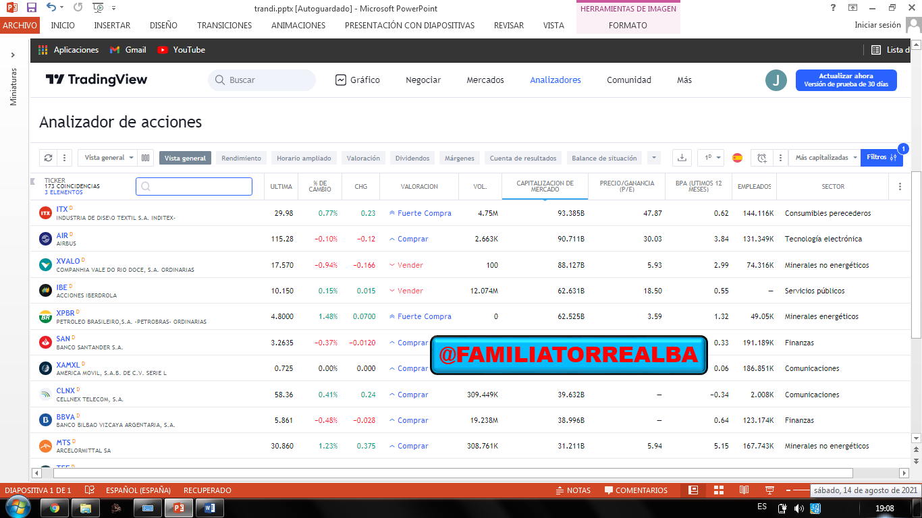Click the ArcelorMittal MTS logo icon
Viewport: 922px width, 518px height.
tap(45, 446)
